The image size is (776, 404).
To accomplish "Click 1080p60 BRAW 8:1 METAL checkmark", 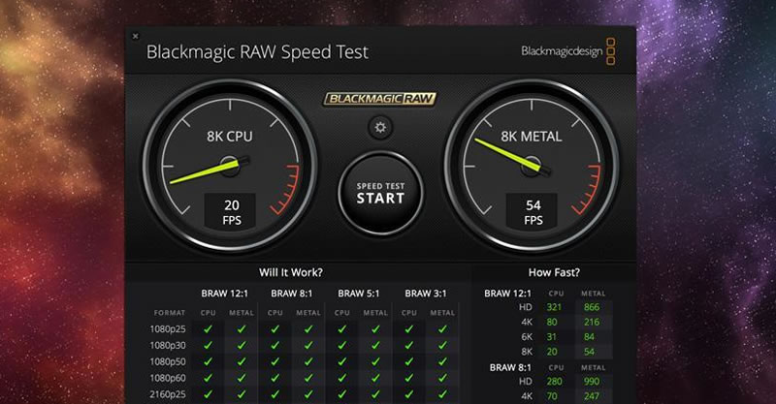I will click(x=308, y=378).
